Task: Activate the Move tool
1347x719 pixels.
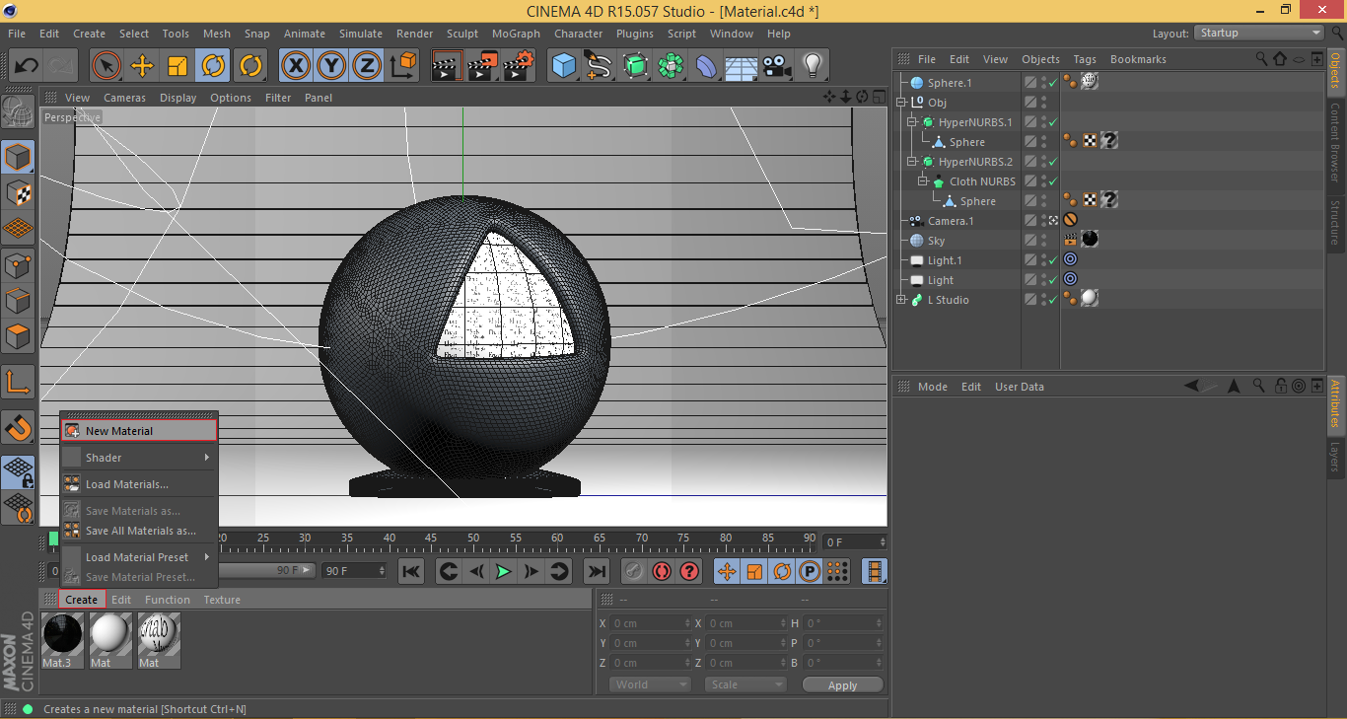Action: click(142, 66)
